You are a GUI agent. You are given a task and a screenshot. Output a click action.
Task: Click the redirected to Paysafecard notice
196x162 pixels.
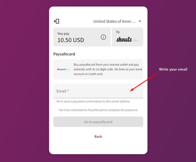pyautogui.click(x=98, y=110)
